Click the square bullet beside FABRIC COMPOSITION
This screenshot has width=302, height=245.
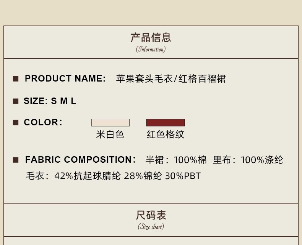(16, 160)
